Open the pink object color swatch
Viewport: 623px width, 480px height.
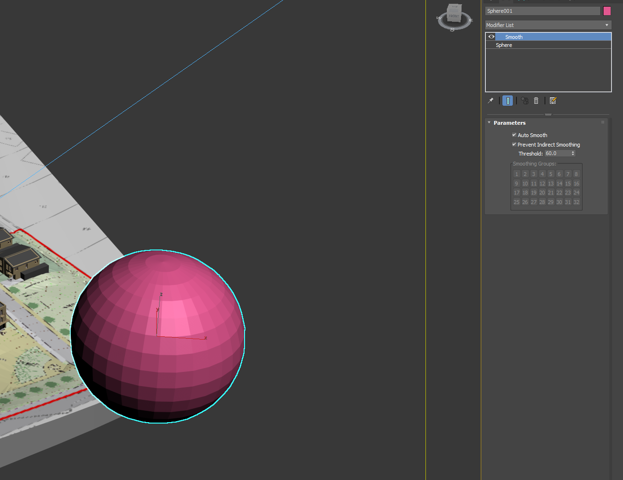(x=607, y=11)
